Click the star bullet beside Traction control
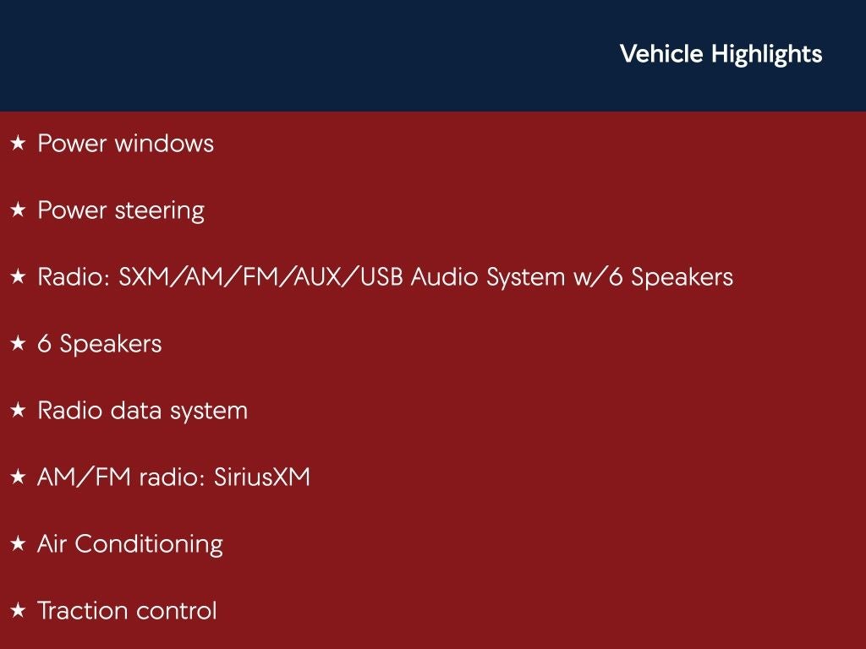 click(x=18, y=611)
